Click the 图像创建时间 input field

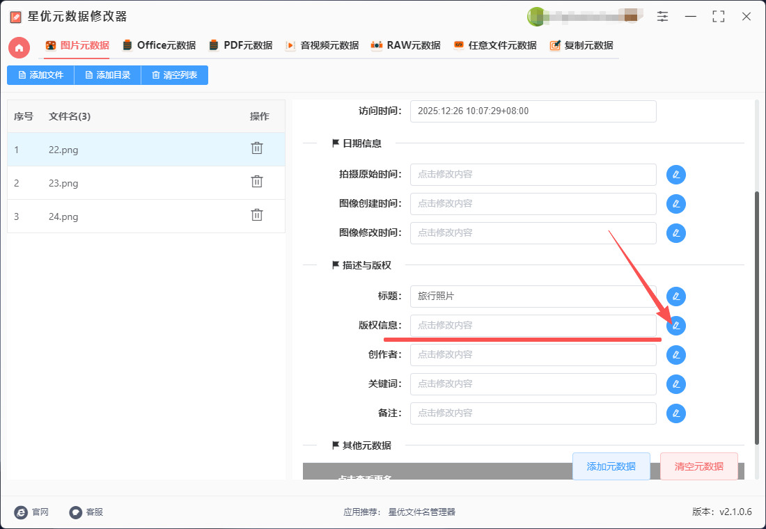tap(533, 204)
